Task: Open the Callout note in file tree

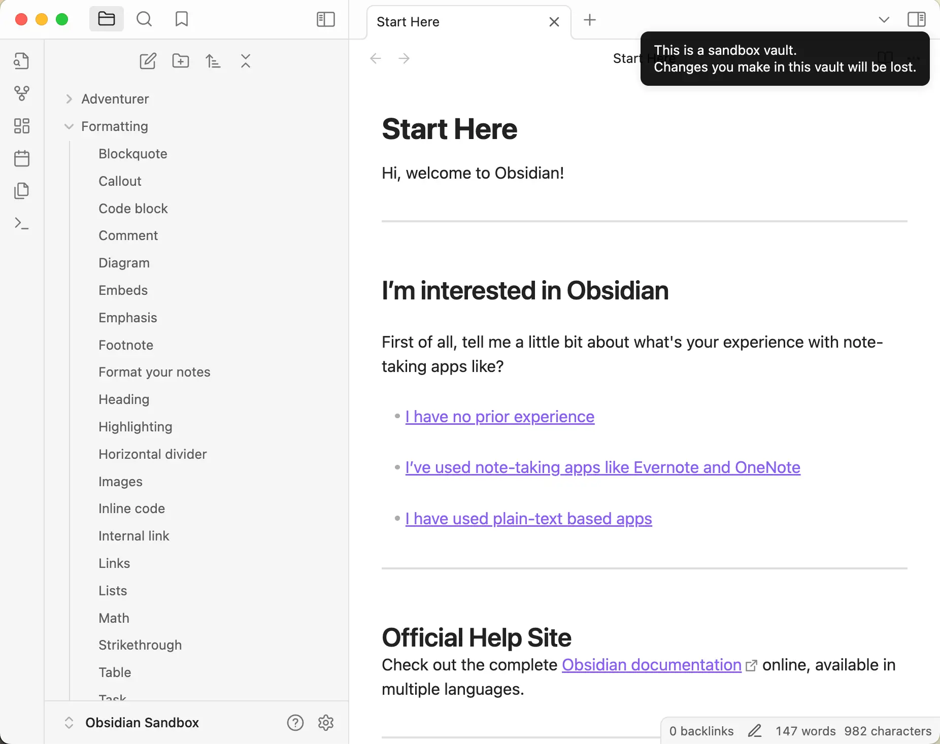Action: 120,181
